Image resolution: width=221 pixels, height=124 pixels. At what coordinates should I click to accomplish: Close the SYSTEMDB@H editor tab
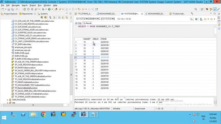[x=142, y=14]
